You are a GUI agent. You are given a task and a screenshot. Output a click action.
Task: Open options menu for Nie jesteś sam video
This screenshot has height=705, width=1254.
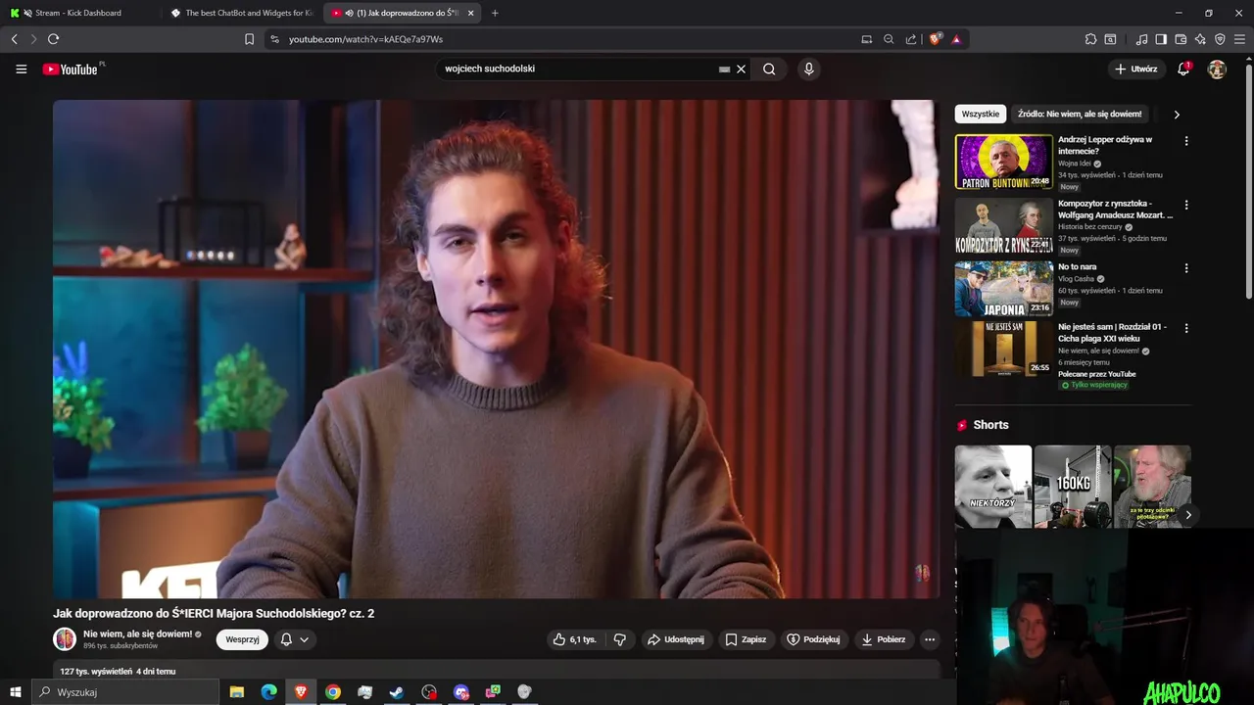click(1186, 328)
